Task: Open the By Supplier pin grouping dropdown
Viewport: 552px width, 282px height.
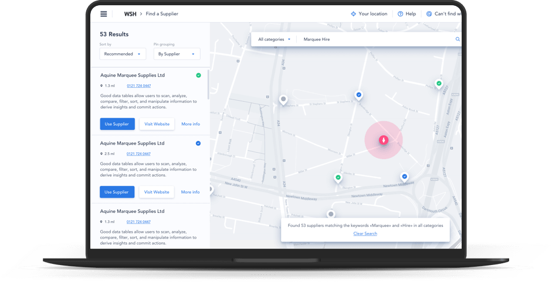Action: pyautogui.click(x=177, y=54)
